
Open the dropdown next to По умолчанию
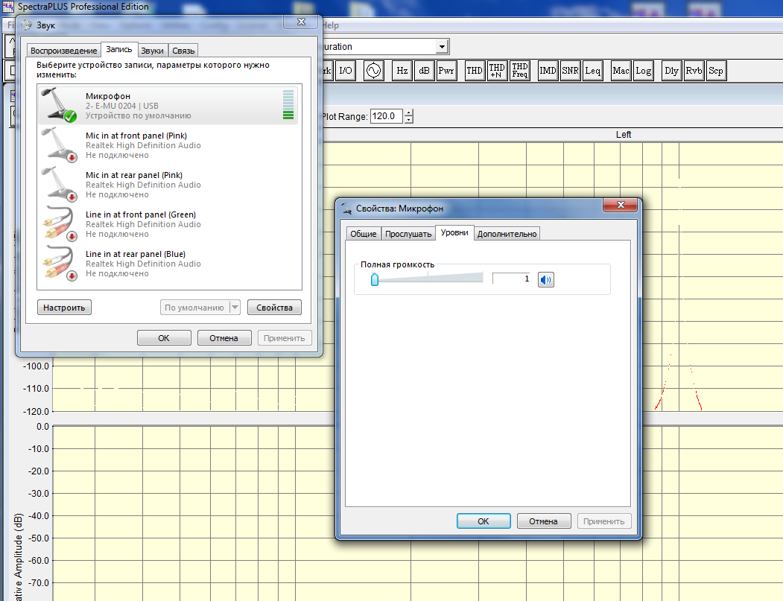(235, 308)
